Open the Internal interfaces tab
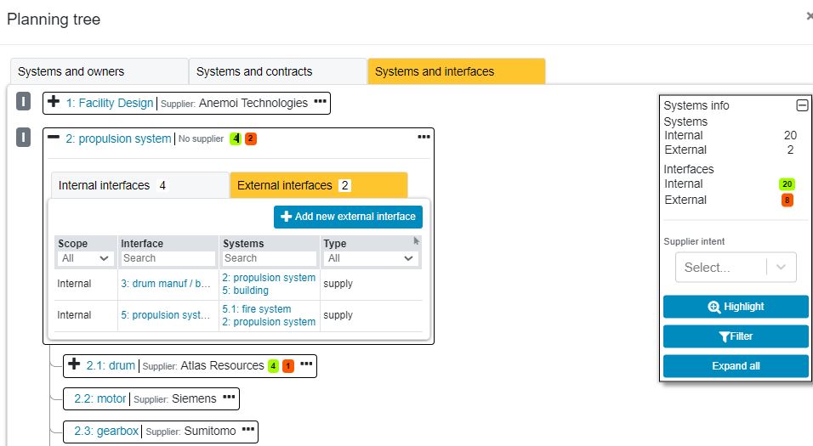Viewport: 813px width, 446px height. [140, 185]
